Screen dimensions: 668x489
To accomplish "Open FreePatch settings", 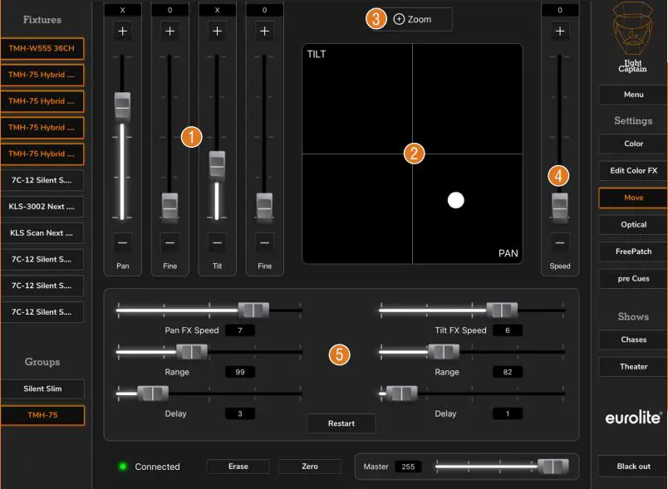I will point(633,252).
